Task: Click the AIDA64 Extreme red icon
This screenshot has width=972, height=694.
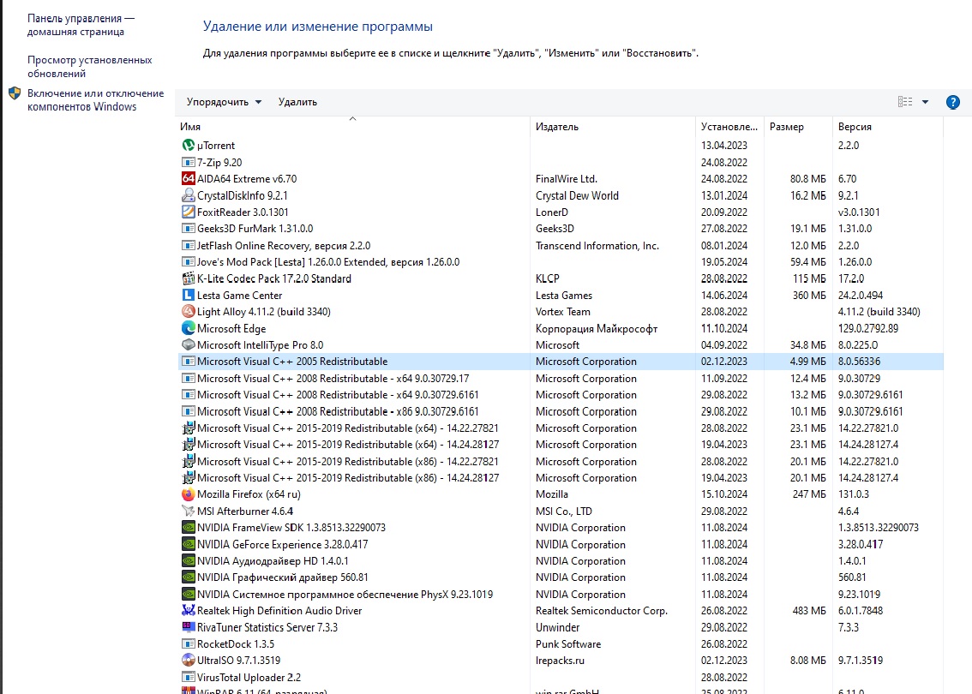Action: pyautogui.click(x=189, y=179)
